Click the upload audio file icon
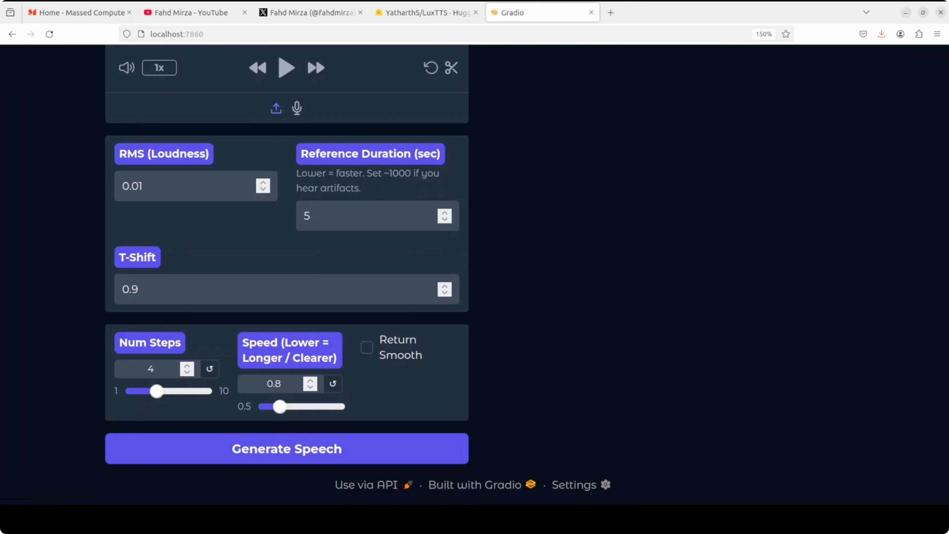The image size is (949, 534). click(x=276, y=108)
